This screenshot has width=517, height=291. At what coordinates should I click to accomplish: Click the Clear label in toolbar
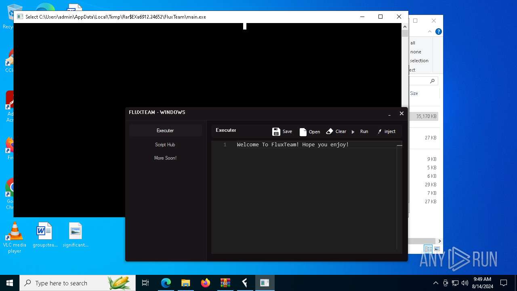pos(341,131)
